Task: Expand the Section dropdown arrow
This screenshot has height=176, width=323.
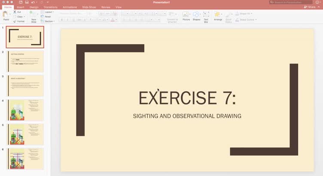Action: coord(54,21)
